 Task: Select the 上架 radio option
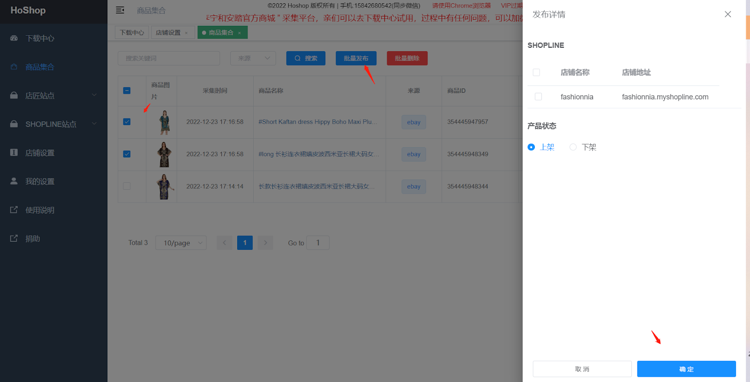(531, 147)
